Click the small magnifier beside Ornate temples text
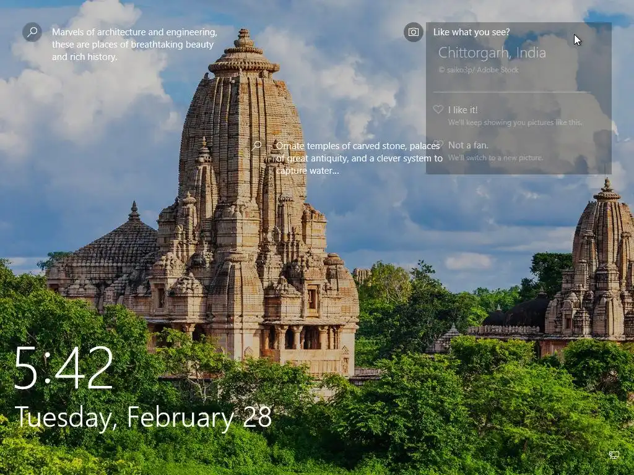This screenshot has height=475, width=634. (256, 146)
